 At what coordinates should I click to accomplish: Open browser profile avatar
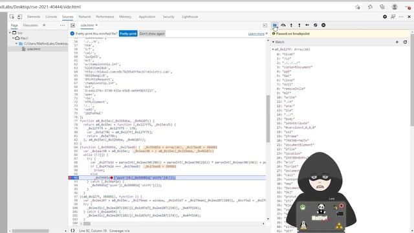(395, 7)
